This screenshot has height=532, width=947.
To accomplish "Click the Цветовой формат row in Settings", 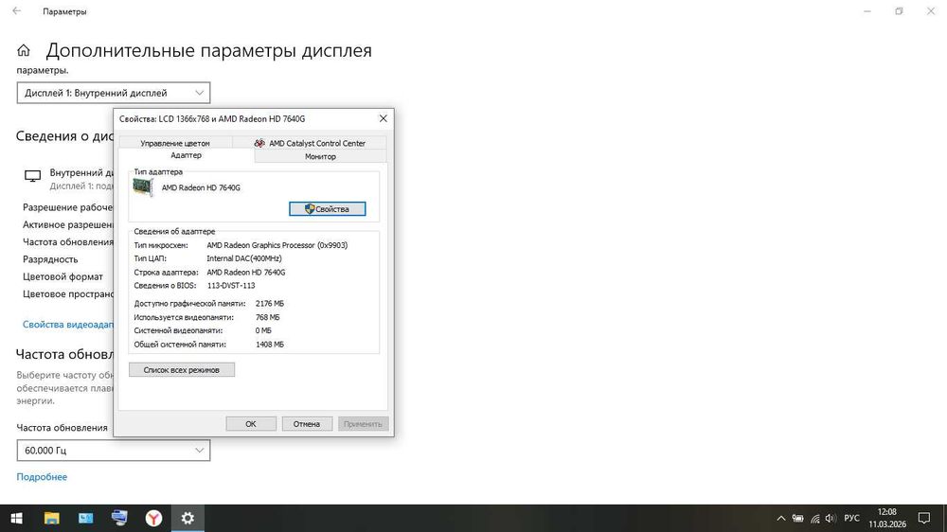I will coord(63,276).
